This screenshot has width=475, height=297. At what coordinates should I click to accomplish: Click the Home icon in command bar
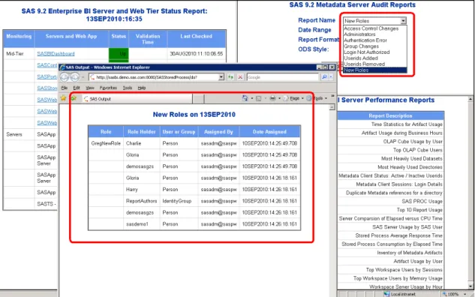pyautogui.click(x=245, y=98)
